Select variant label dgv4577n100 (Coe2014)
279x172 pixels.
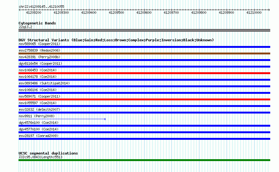pyautogui.click(x=39, y=129)
